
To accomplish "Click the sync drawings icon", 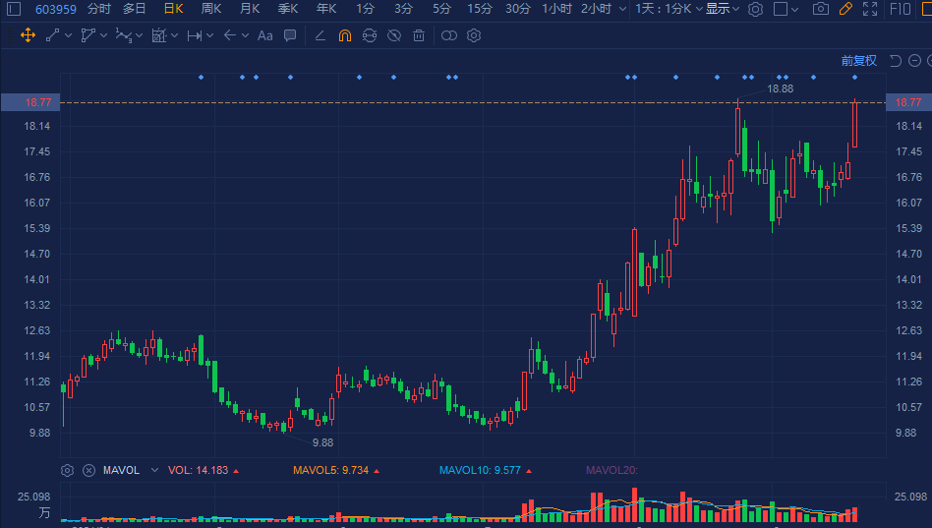I will pos(370,35).
